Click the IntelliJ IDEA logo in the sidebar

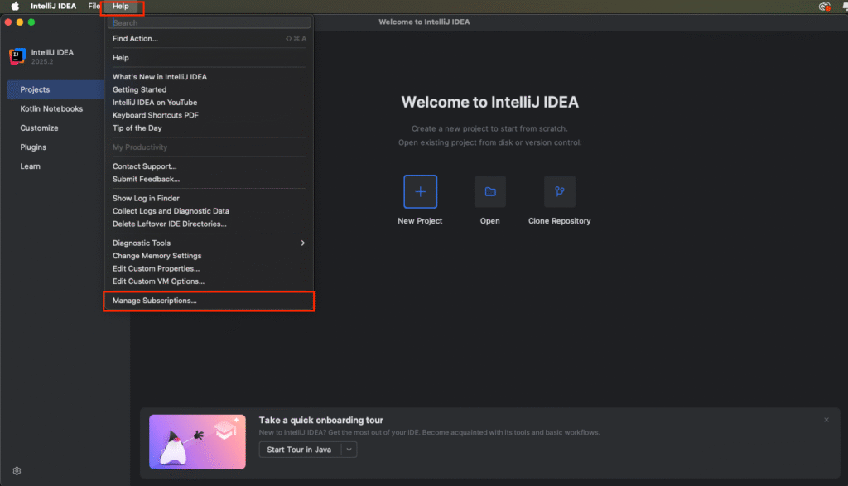[17, 55]
